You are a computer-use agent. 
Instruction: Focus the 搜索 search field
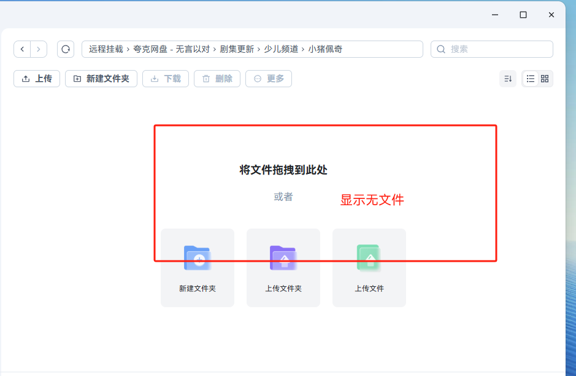tap(492, 49)
